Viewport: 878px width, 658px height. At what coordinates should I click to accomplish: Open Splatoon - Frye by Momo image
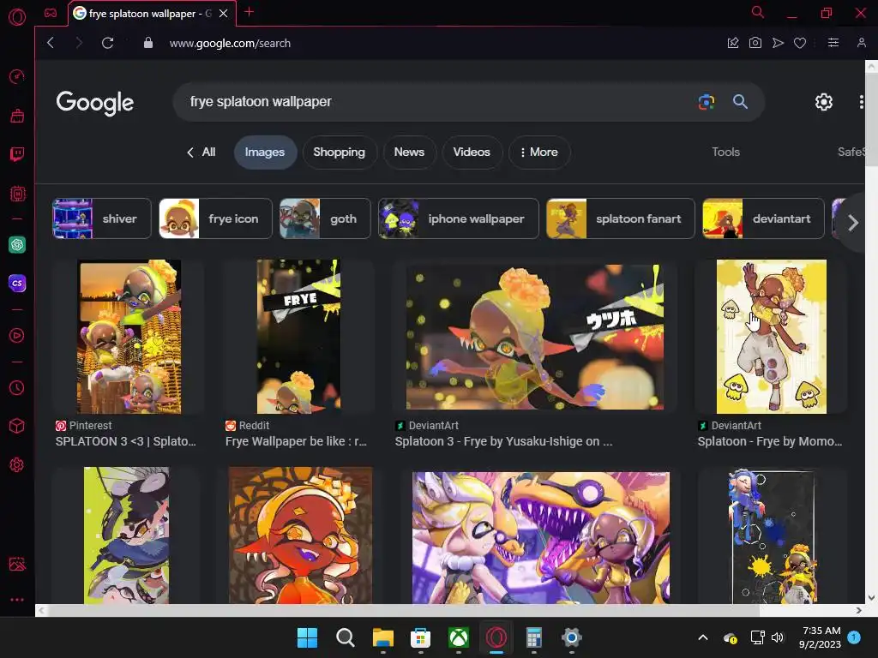tap(771, 336)
